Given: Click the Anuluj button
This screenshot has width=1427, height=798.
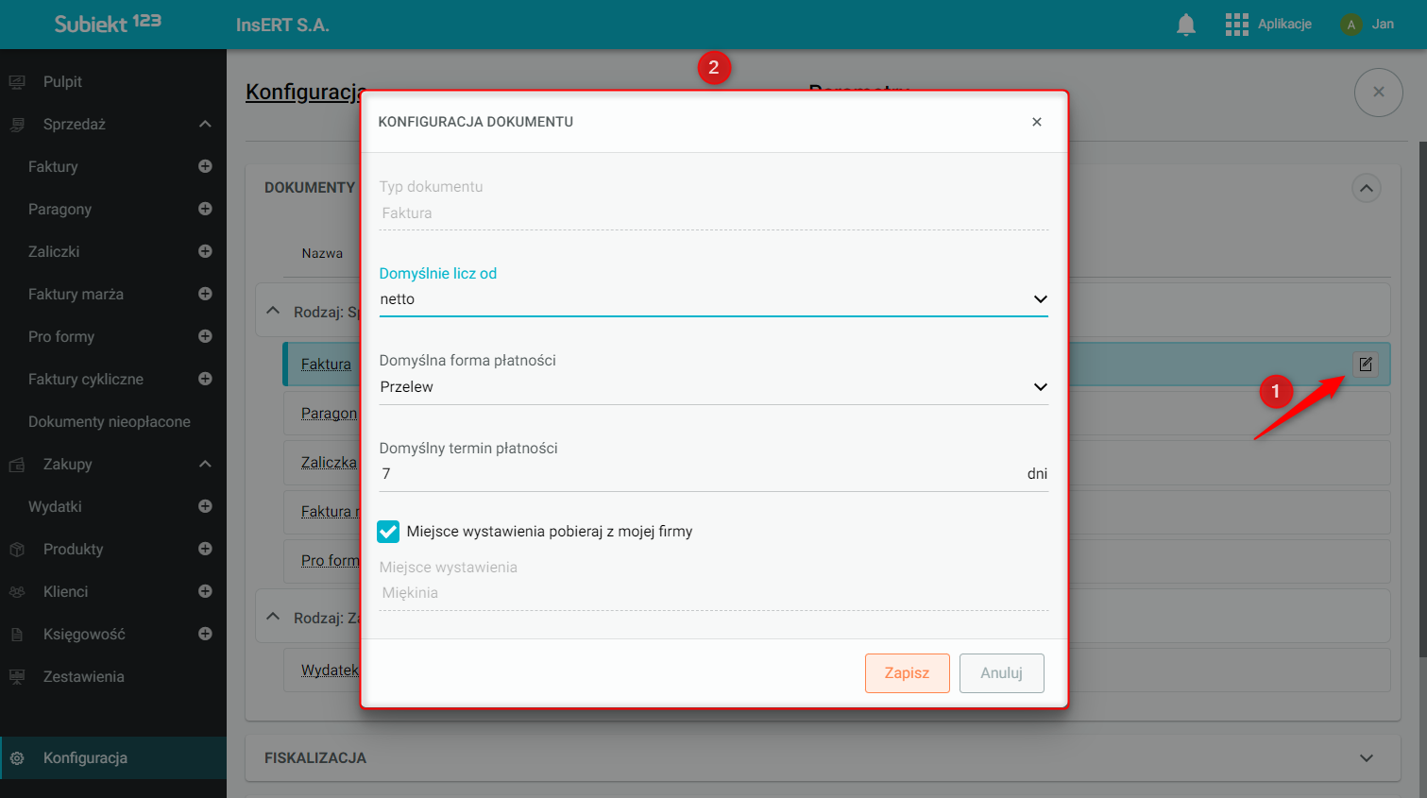Looking at the screenshot, I should coord(1001,673).
